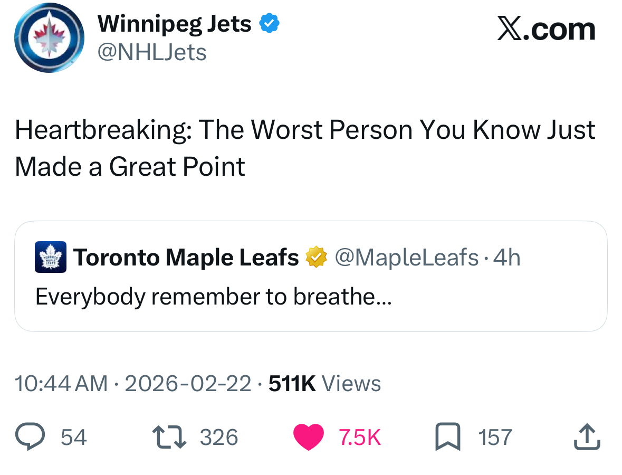622x475 pixels.
Task: Click the 7.5K likes count
Action: [359, 438]
